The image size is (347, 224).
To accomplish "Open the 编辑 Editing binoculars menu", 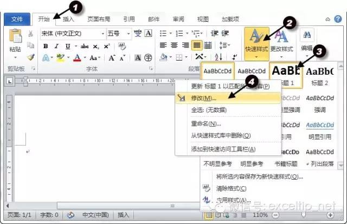I will coord(307,42).
